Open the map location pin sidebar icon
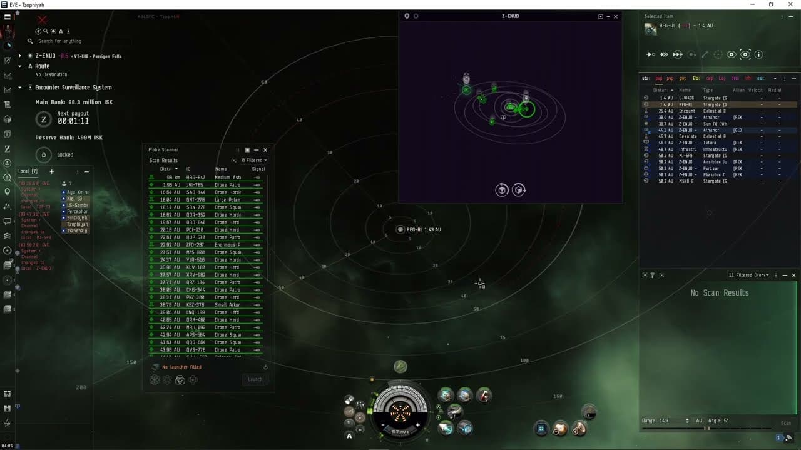The width and height of the screenshot is (801, 450). (x=8, y=192)
